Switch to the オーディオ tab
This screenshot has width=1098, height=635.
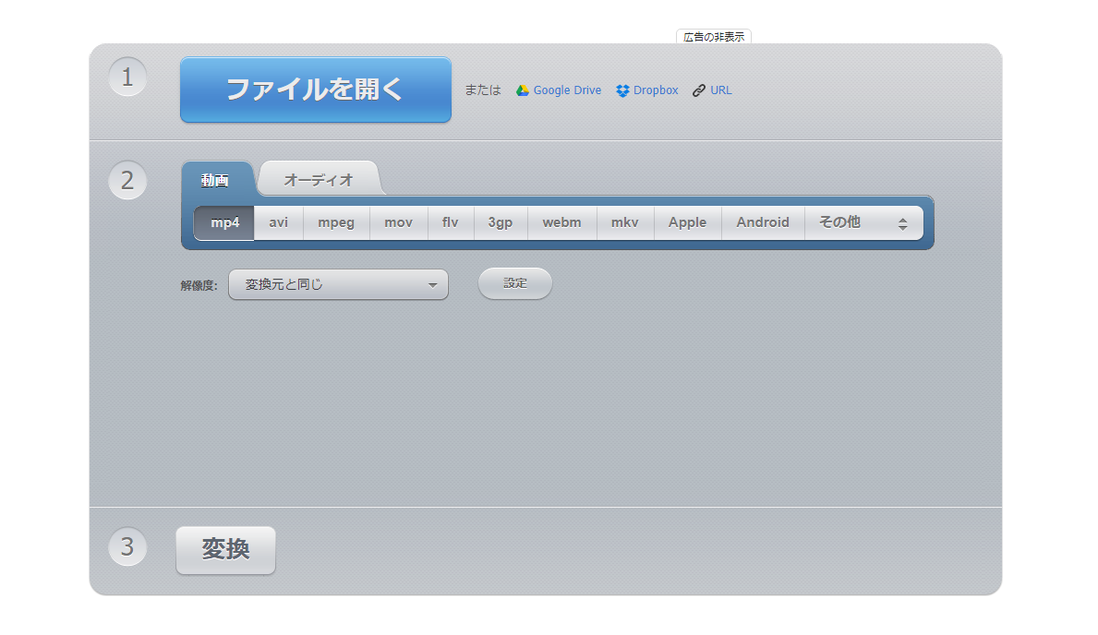(320, 179)
